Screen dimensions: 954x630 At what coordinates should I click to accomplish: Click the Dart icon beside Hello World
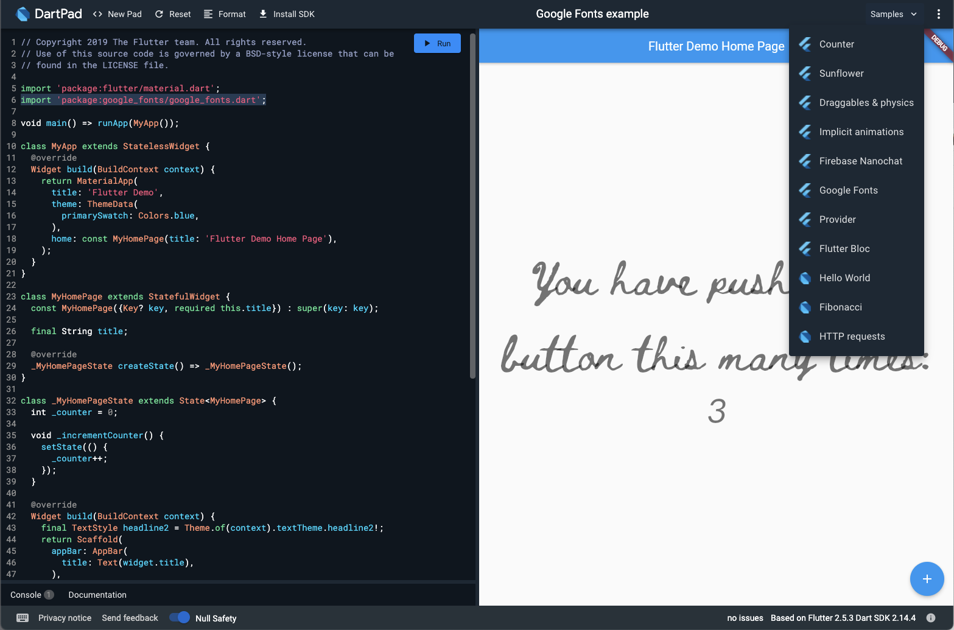point(804,278)
